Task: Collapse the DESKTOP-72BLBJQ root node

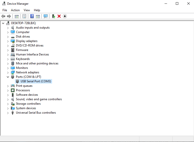Action: [3, 23]
